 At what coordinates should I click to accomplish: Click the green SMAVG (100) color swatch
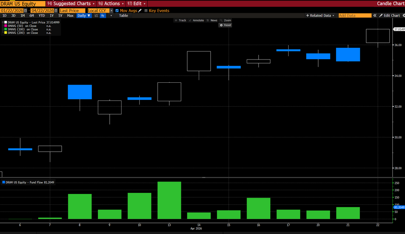tap(6, 29)
